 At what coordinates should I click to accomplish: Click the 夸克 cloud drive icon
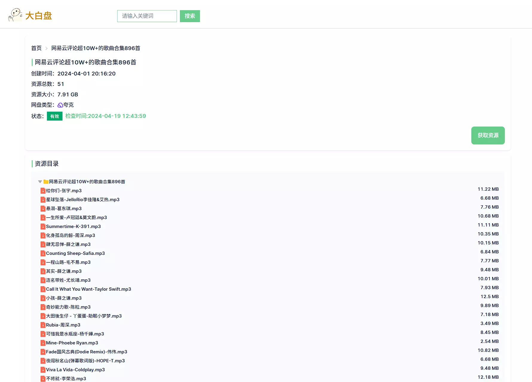[x=60, y=105]
